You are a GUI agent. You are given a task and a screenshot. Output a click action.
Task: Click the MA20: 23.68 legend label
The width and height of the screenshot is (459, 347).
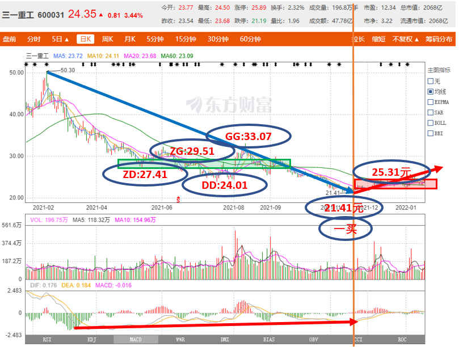pos(140,56)
